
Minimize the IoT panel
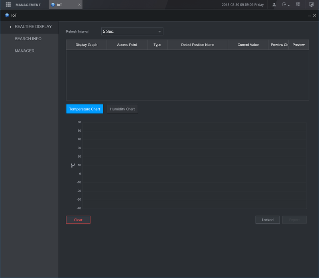[x=309, y=16]
